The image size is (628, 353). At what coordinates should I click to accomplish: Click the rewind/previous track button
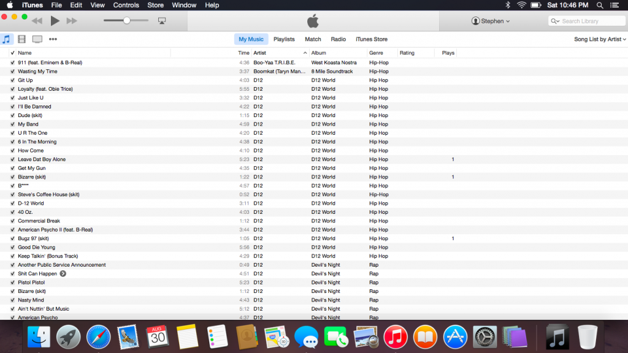[x=37, y=21]
